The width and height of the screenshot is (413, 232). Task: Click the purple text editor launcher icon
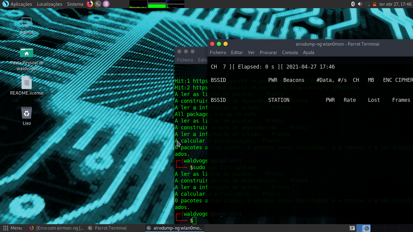106,4
